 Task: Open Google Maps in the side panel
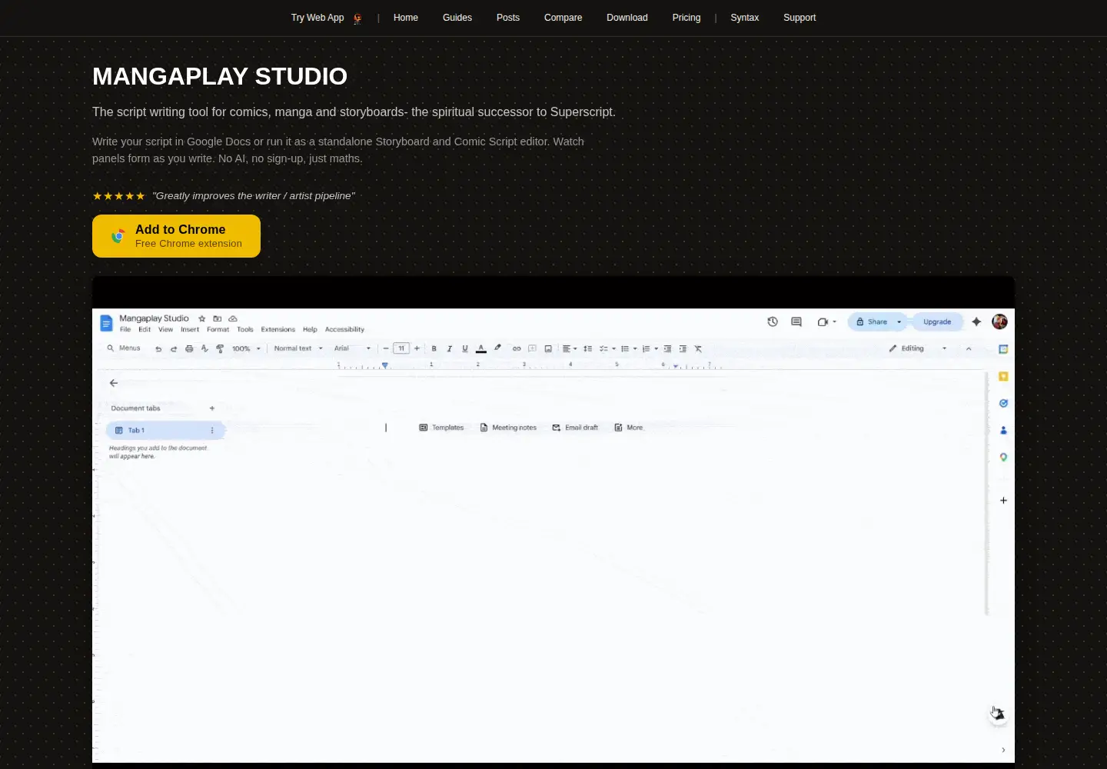coord(1003,457)
